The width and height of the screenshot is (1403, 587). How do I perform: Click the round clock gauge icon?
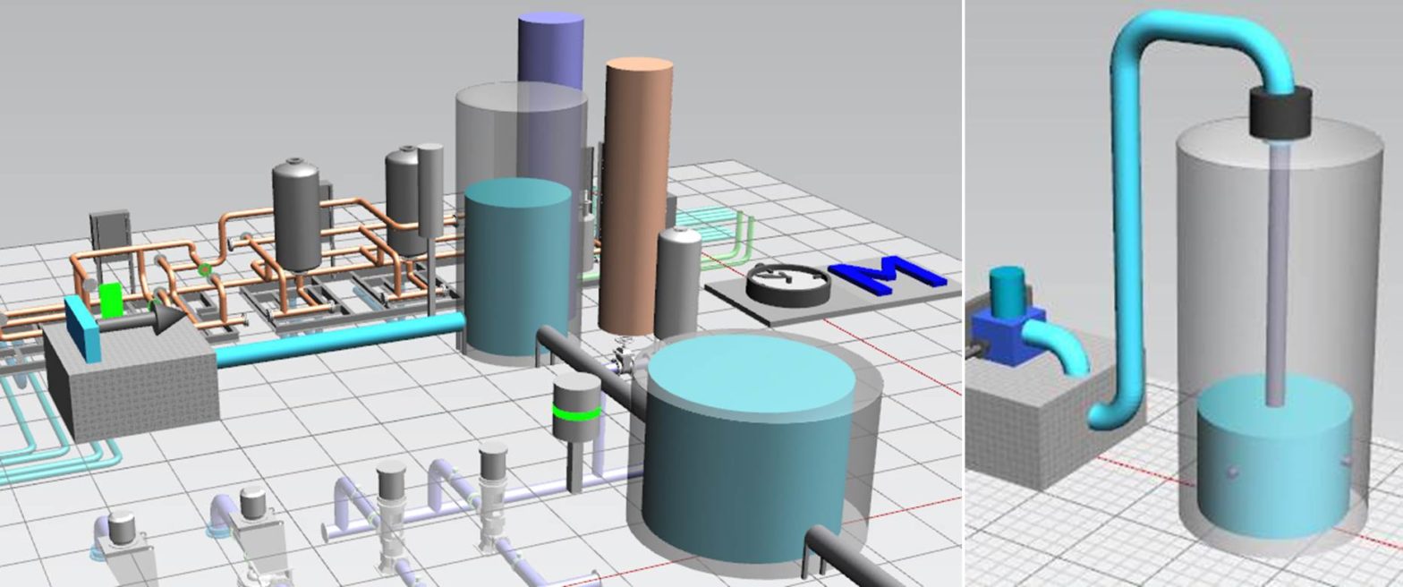tap(787, 284)
